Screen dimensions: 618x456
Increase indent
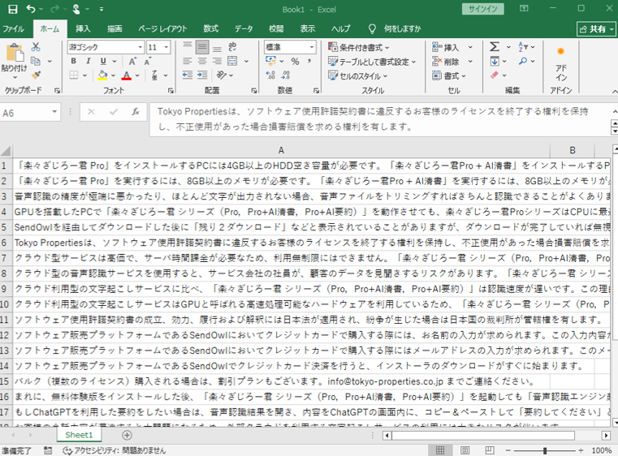[x=202, y=75]
